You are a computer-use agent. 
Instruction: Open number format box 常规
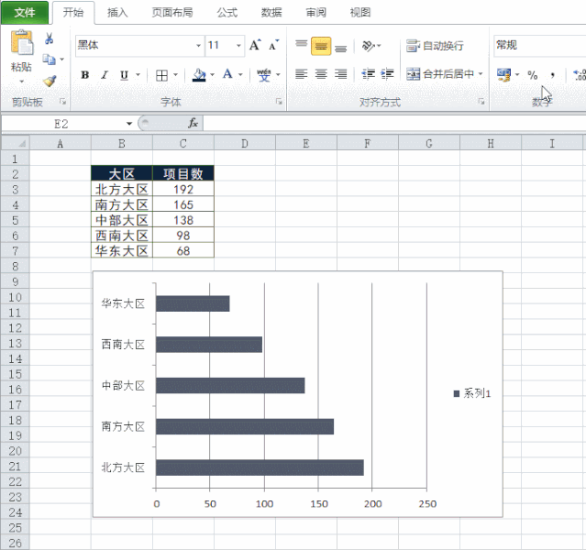(539, 46)
